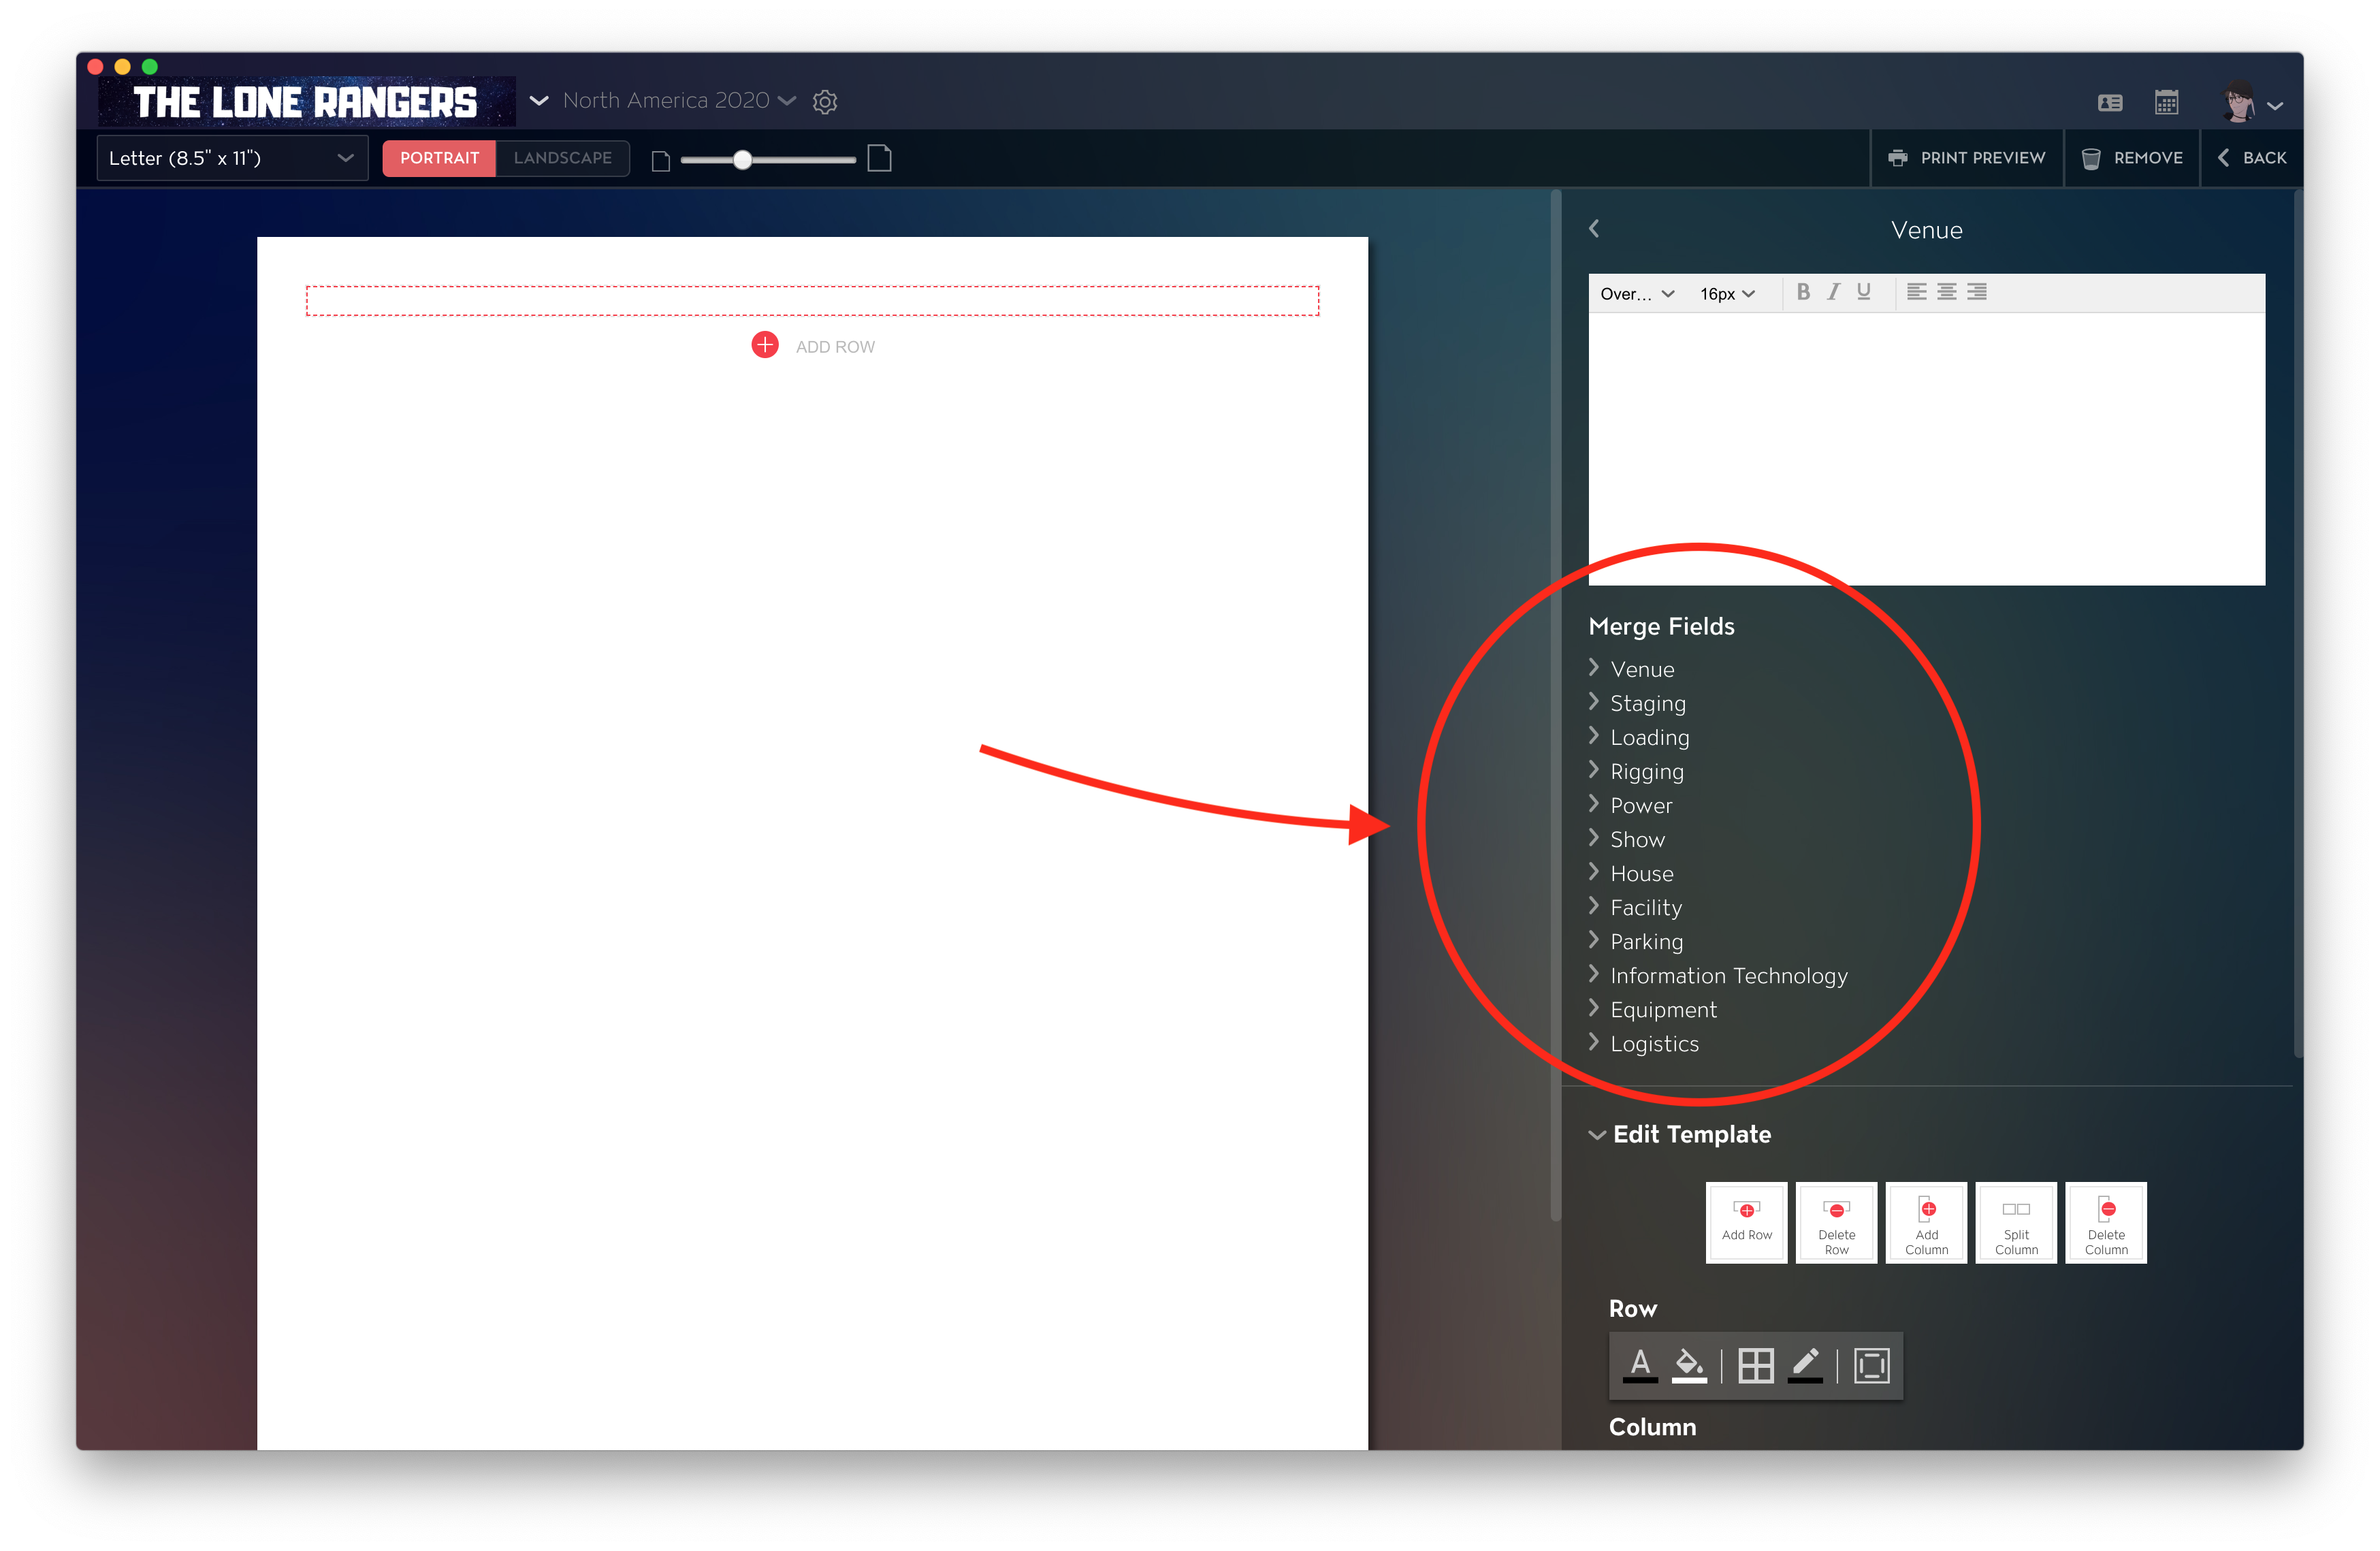The width and height of the screenshot is (2380, 1551).
Task: Click the Add Row template tile
Action: 1746,1223
